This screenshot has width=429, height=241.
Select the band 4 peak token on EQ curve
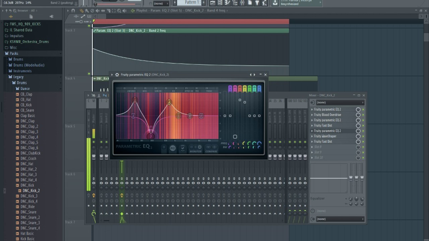pos(169,102)
